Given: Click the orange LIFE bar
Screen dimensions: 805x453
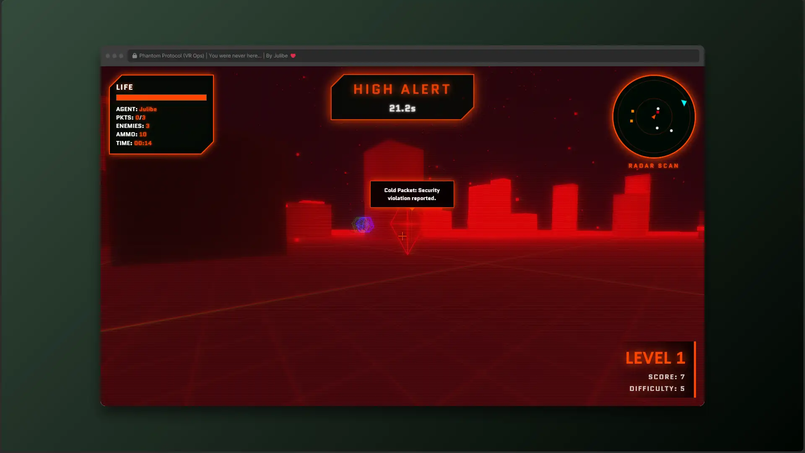Looking at the screenshot, I should [161, 98].
